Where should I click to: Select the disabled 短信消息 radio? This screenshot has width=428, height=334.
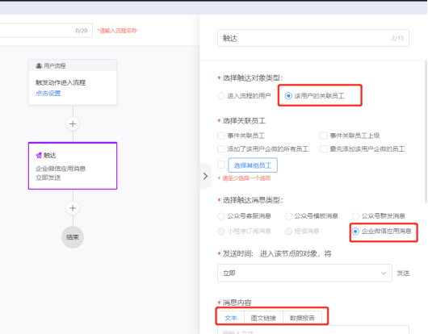click(x=288, y=232)
